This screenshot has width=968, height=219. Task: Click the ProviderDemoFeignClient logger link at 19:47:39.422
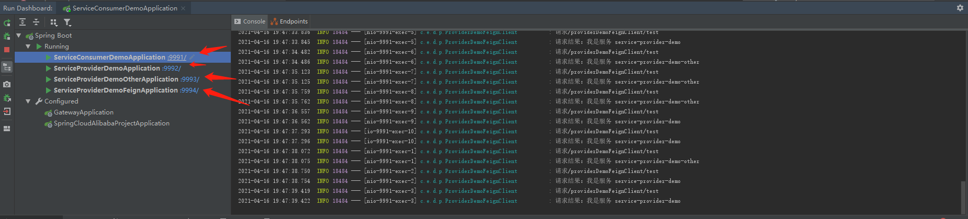point(468,201)
